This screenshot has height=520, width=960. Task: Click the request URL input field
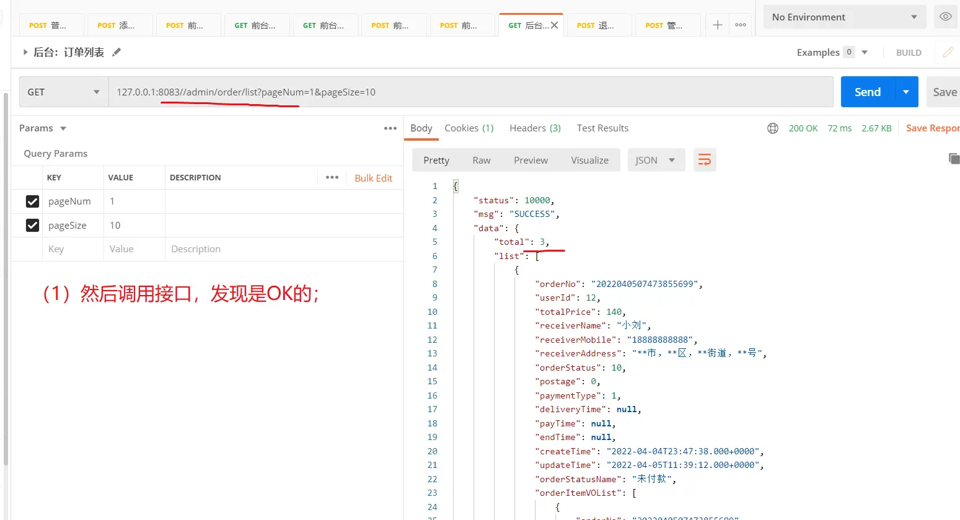[x=471, y=92]
